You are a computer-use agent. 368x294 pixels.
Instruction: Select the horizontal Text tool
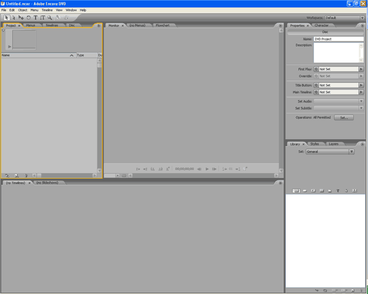tap(36, 18)
